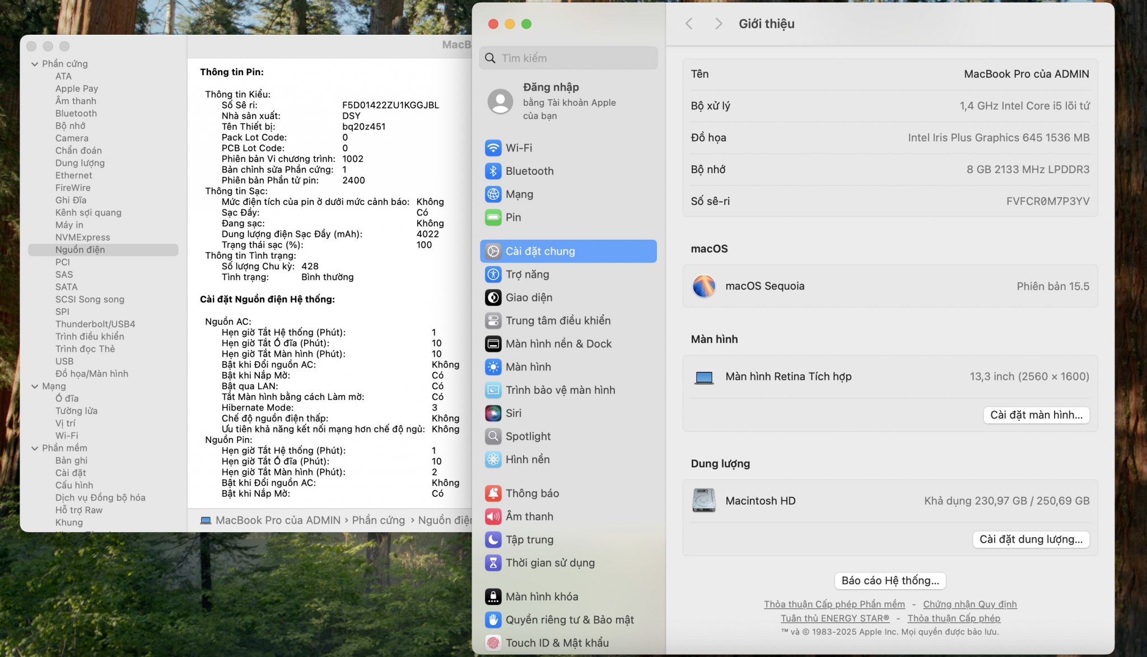Open Tuân thủ ENERGY STAR link
This screenshot has height=657, width=1147.
(x=835, y=618)
